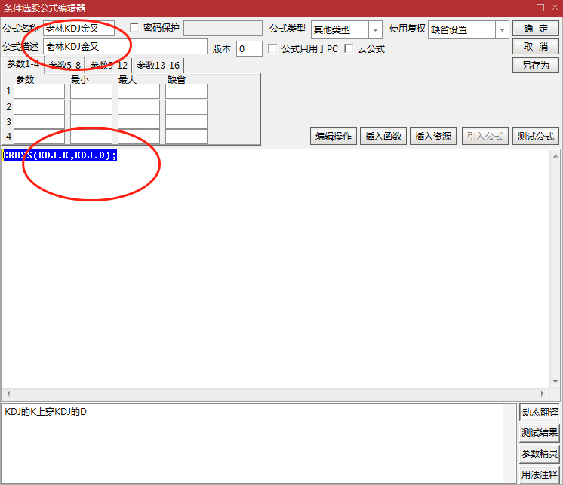Click the code editor scroll-up arrow
Viewport: 563px width, 485px height.
point(555,156)
